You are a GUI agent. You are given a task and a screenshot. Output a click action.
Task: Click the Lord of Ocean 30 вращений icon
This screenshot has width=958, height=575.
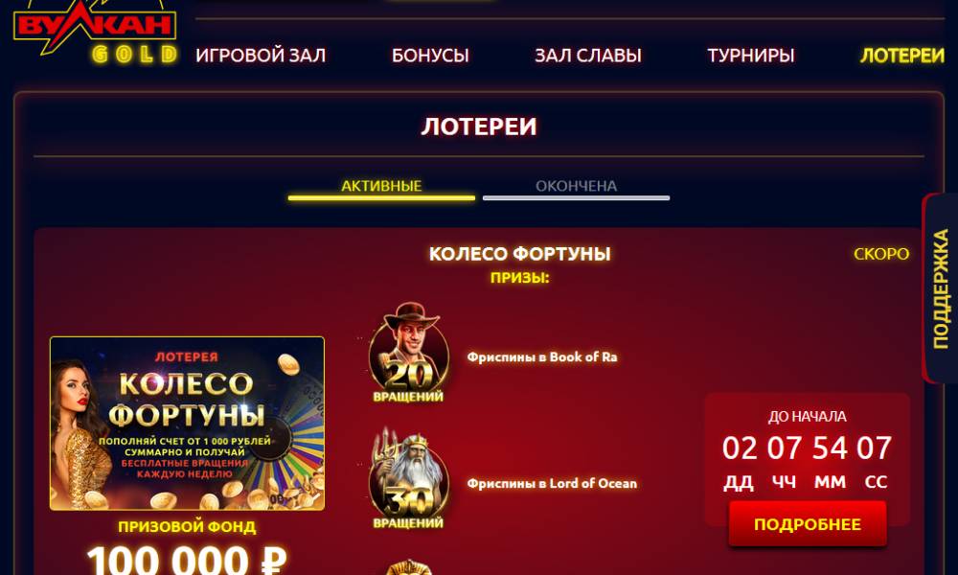point(409,478)
